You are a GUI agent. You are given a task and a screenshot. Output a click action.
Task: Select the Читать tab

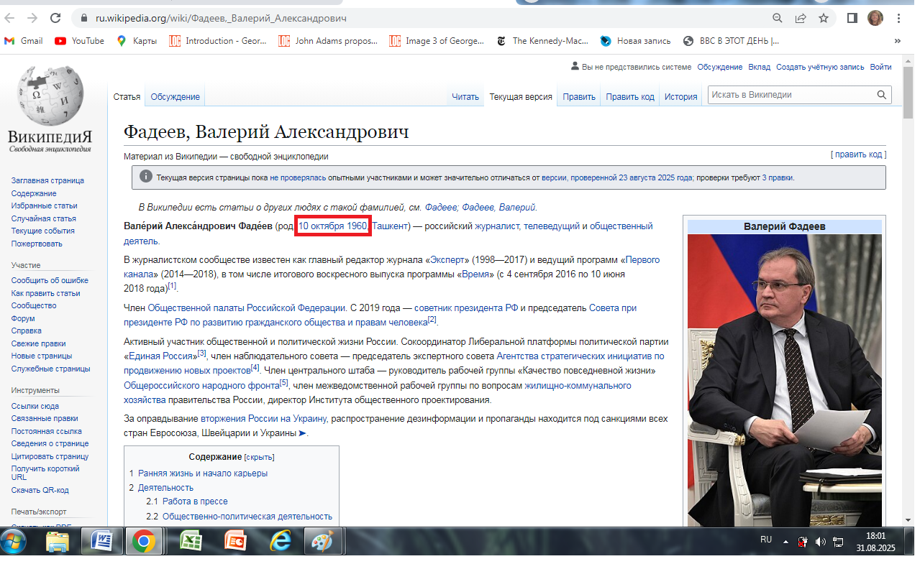465,97
